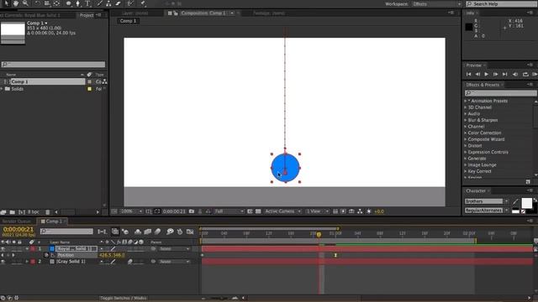Select the Puppet Pin tool

[143, 3]
